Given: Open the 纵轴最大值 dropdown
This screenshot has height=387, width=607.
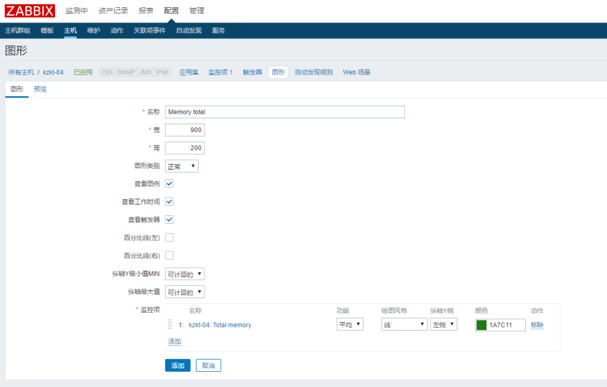Looking at the screenshot, I should tap(185, 292).
